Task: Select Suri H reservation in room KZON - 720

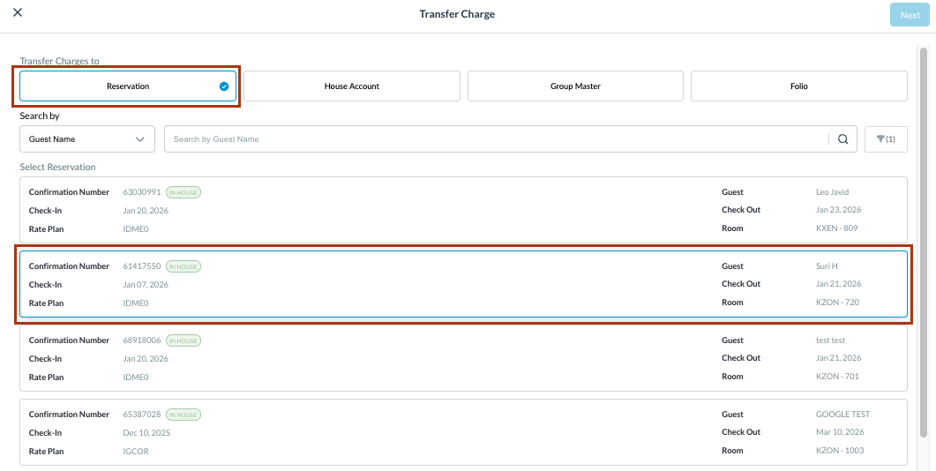Action: [463, 284]
